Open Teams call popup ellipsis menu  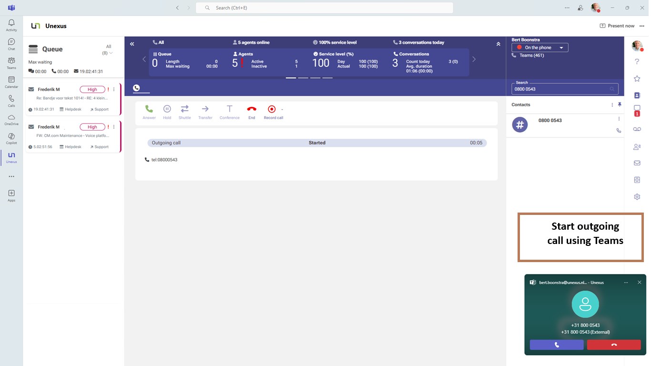626,282
